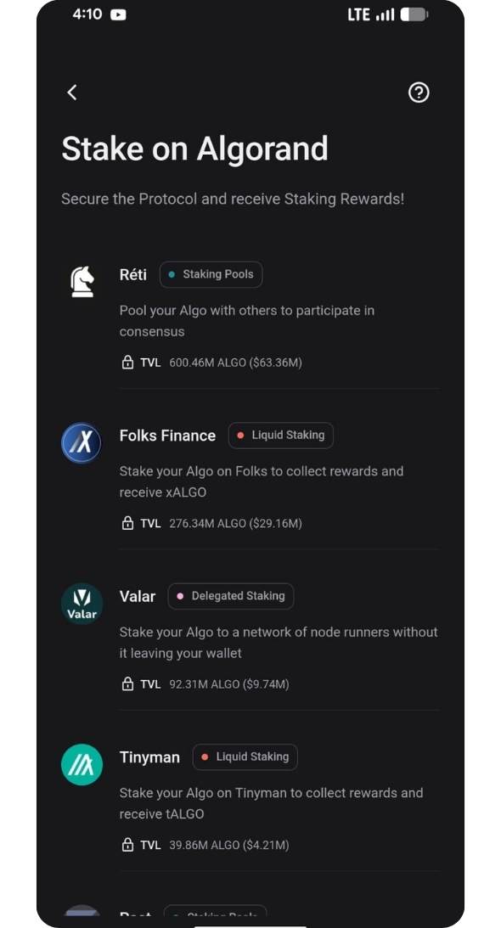Tap the lock icon next to Folks Finance TVL
Viewport: 501px width, 928px height.
[x=126, y=523]
